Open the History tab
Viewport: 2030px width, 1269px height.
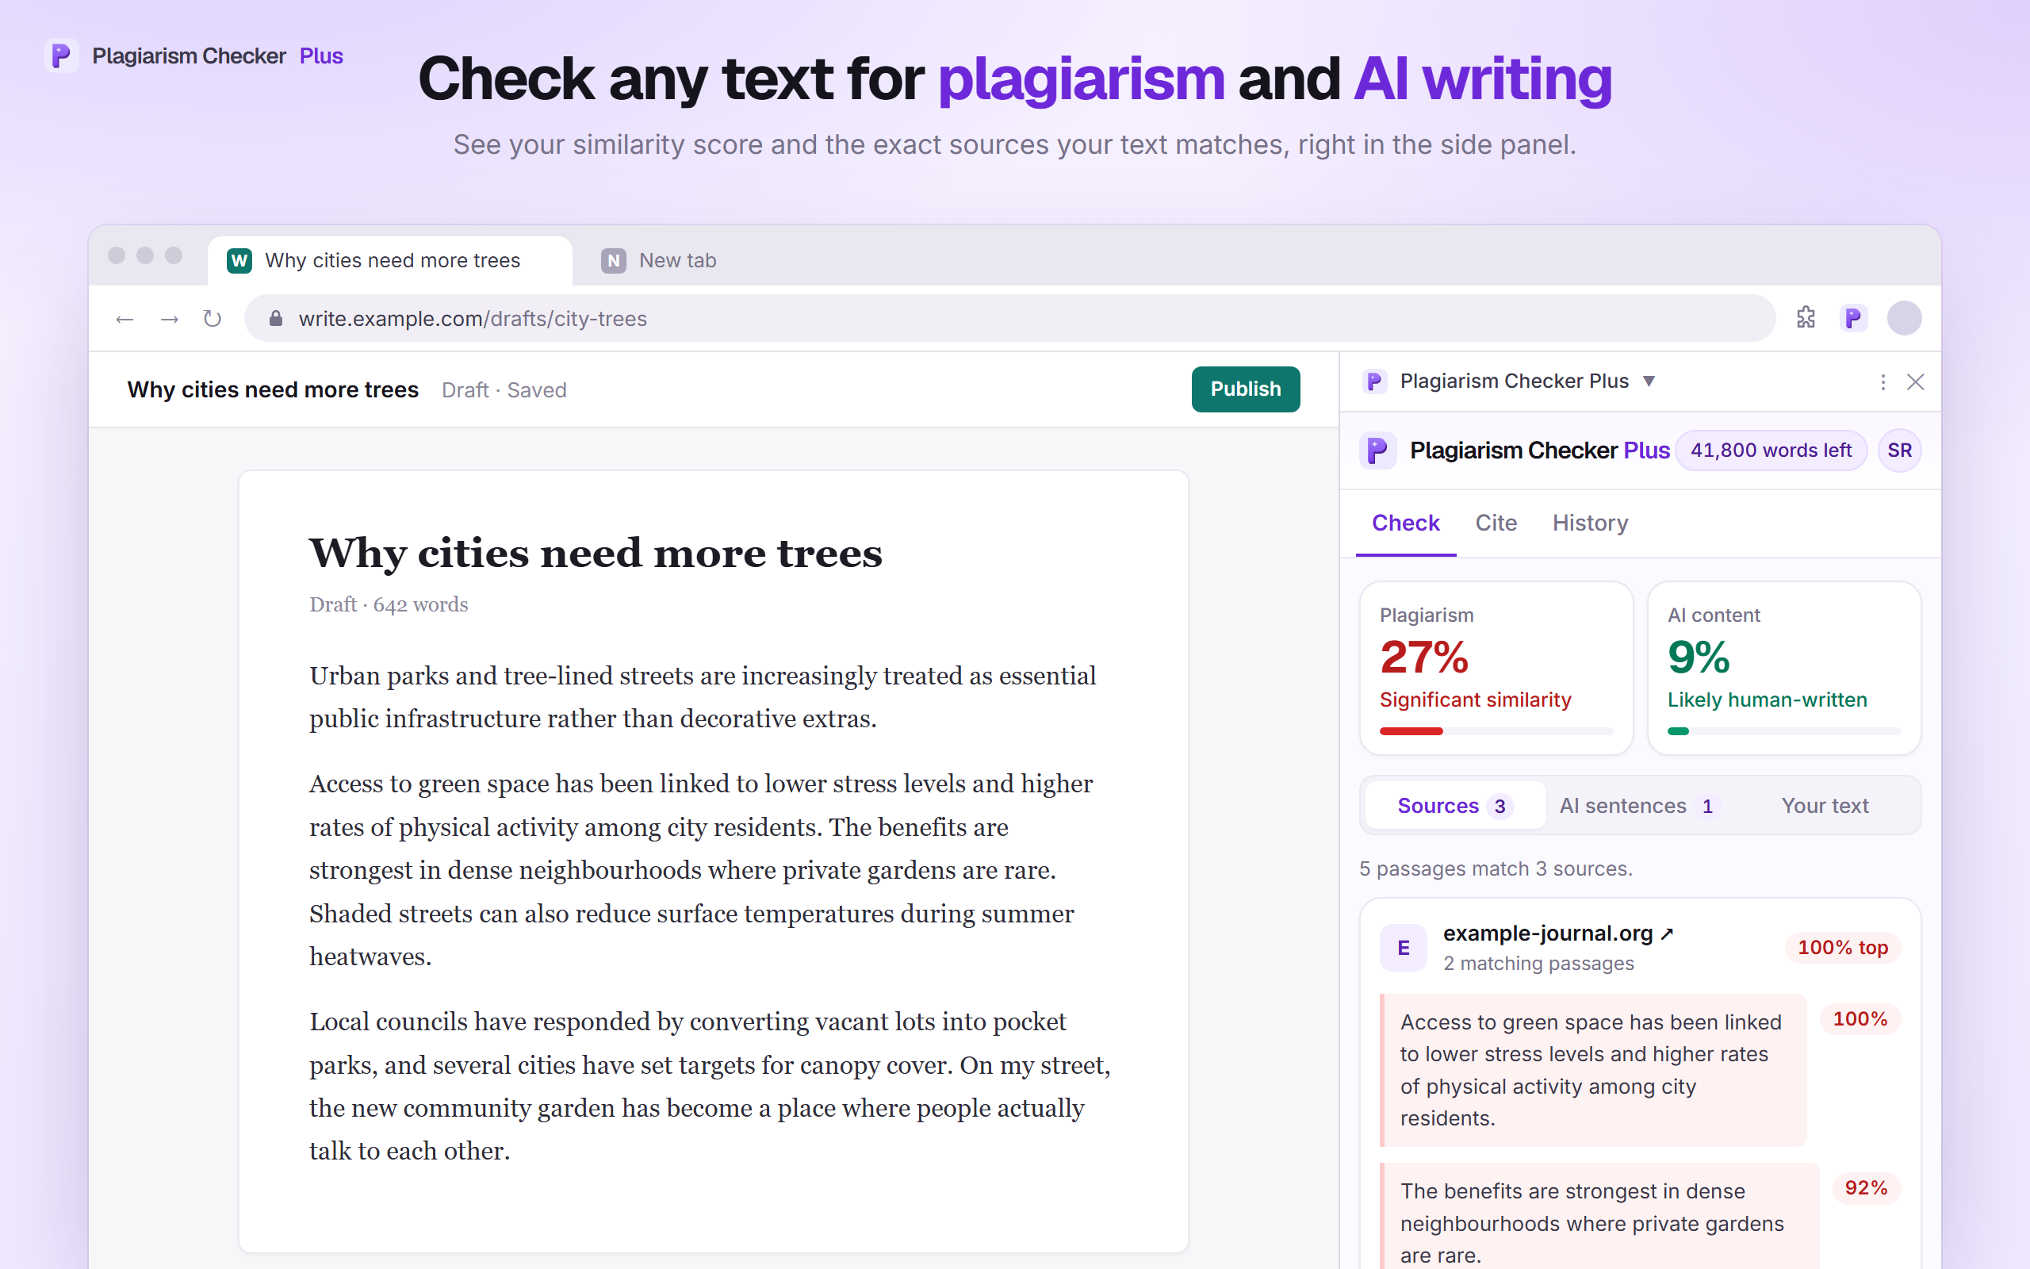(x=1590, y=523)
